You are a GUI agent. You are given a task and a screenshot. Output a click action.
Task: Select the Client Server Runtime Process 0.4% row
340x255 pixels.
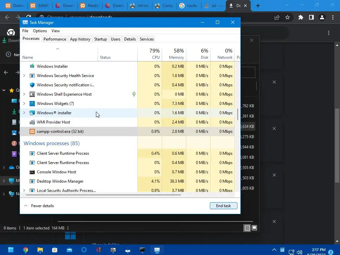tap(127, 153)
